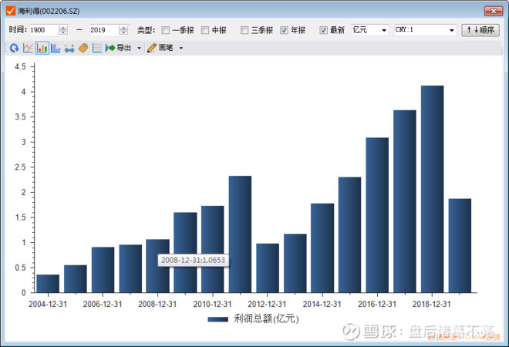This screenshot has height=347, width=509.
Task: Click the 顺序 sort order button
Action: tap(480, 30)
